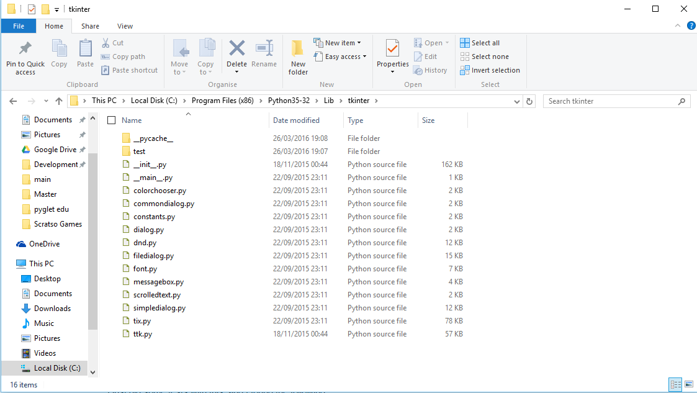
Task: Open recent locations dropdown arrow
Action: [x=46, y=101]
